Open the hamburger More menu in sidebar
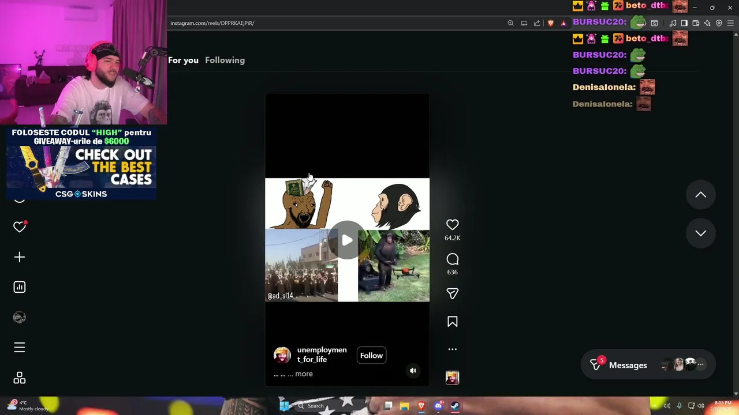The image size is (739, 415). 20,347
